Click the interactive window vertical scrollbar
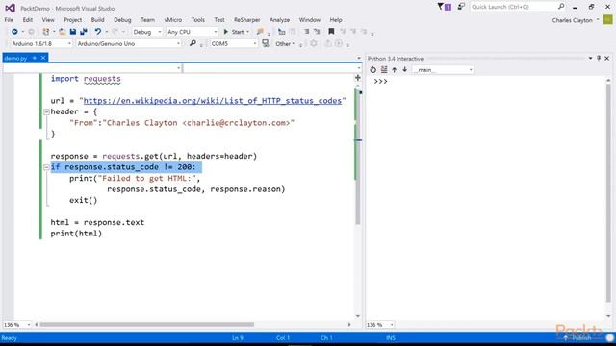Screen dimensions: 616x346 608,192
